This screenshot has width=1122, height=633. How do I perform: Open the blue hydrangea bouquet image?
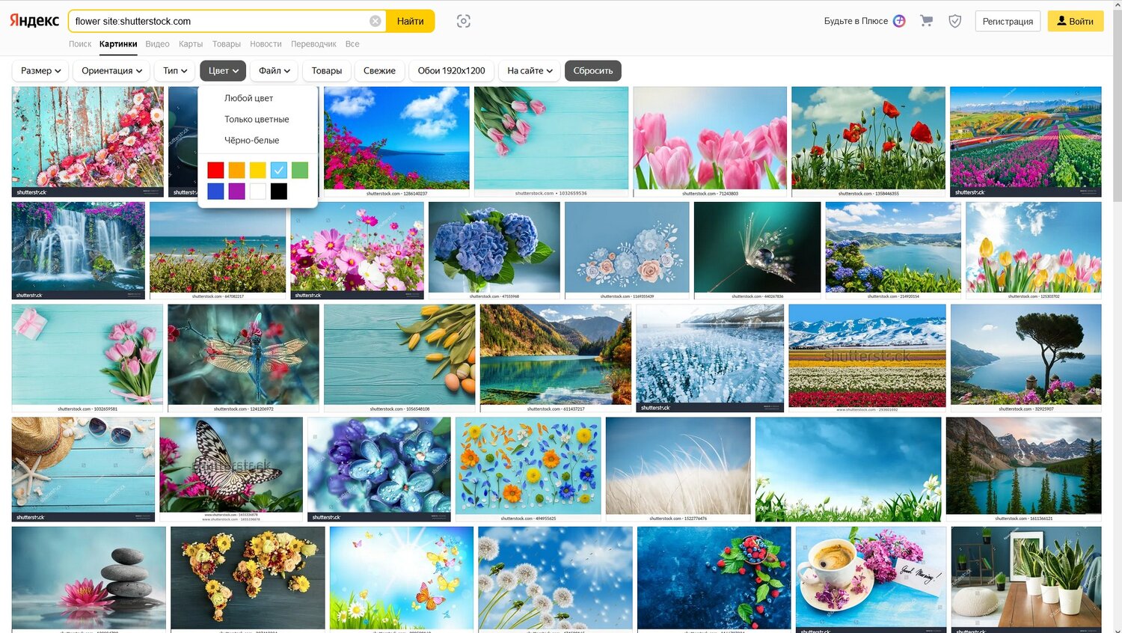click(x=494, y=251)
